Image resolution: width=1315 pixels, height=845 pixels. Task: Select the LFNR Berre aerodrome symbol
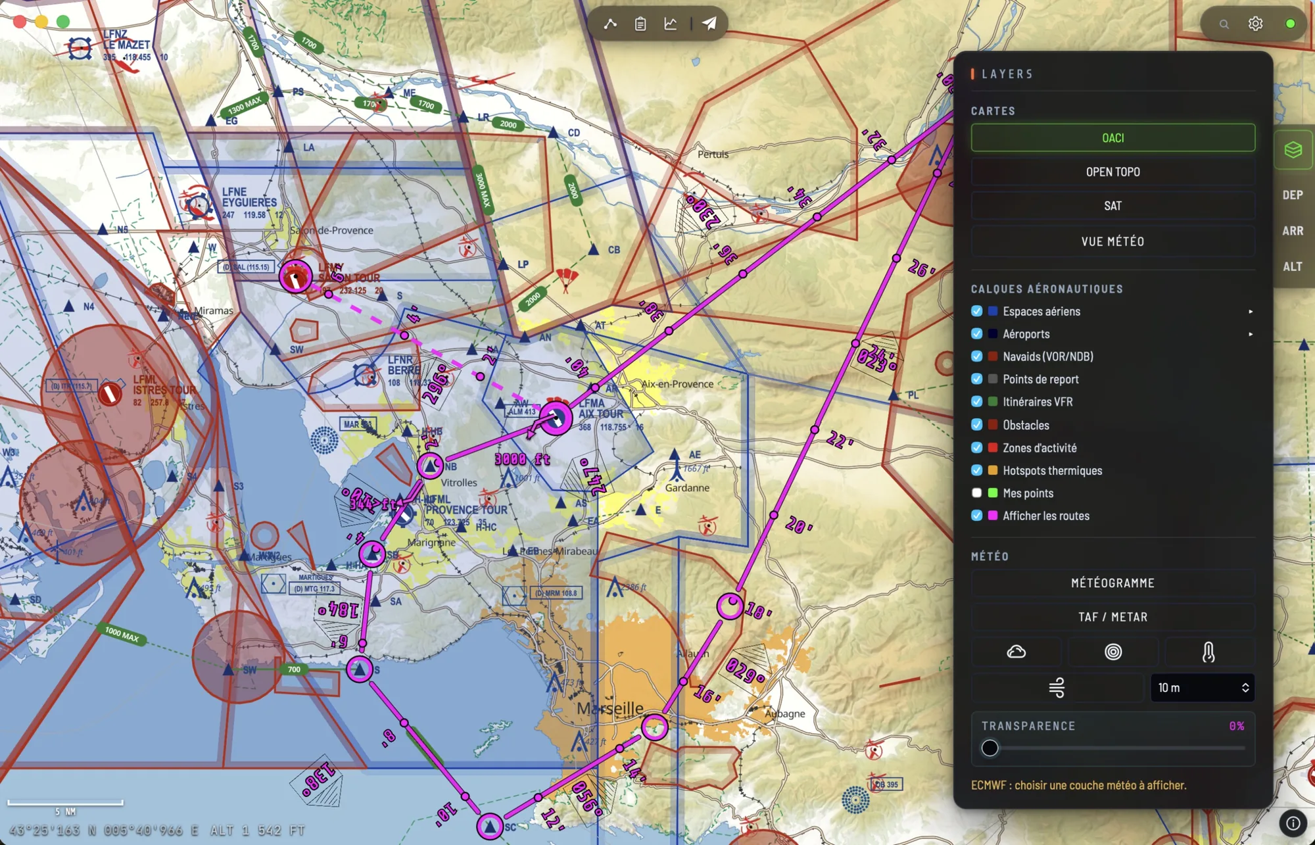(365, 375)
